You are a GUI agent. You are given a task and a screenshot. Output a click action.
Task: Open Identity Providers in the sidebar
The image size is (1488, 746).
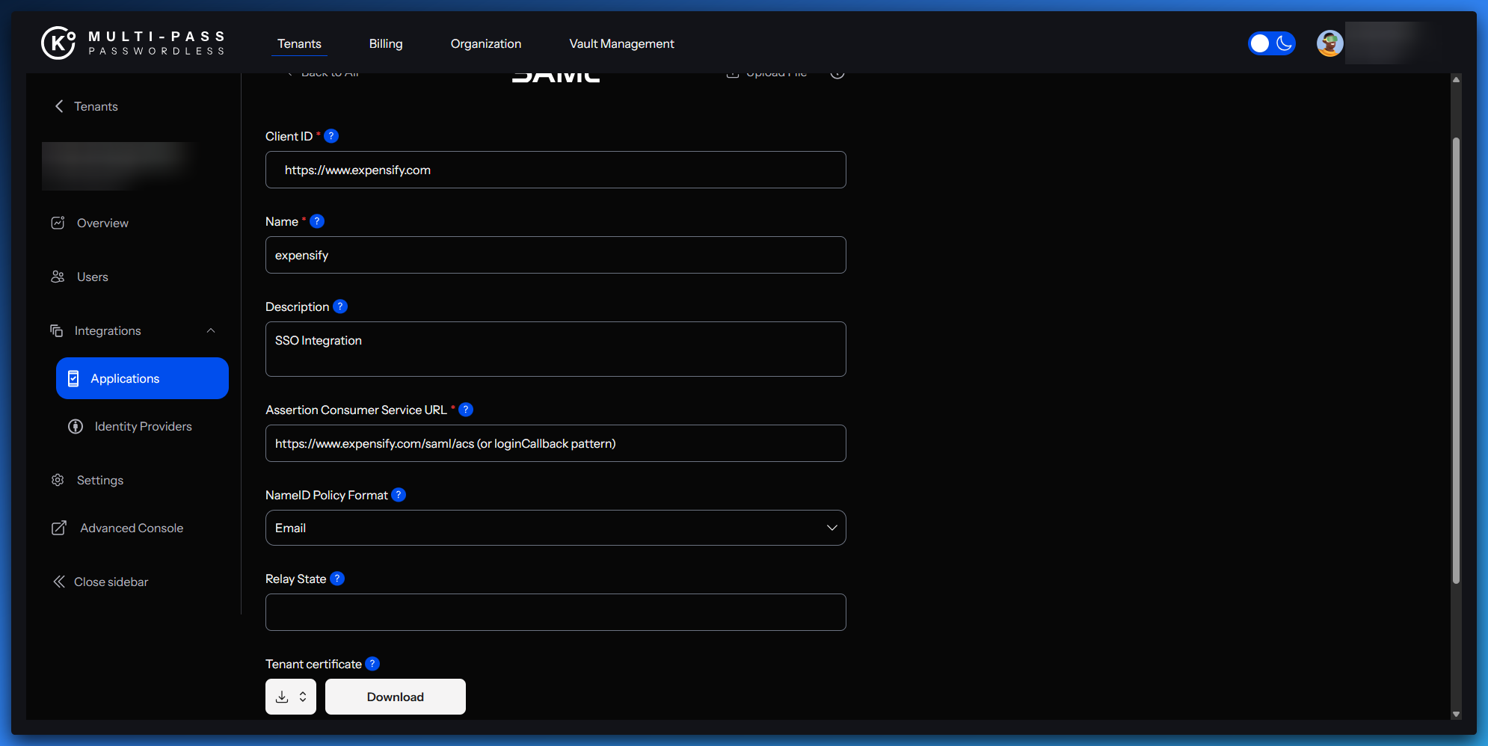(x=143, y=426)
